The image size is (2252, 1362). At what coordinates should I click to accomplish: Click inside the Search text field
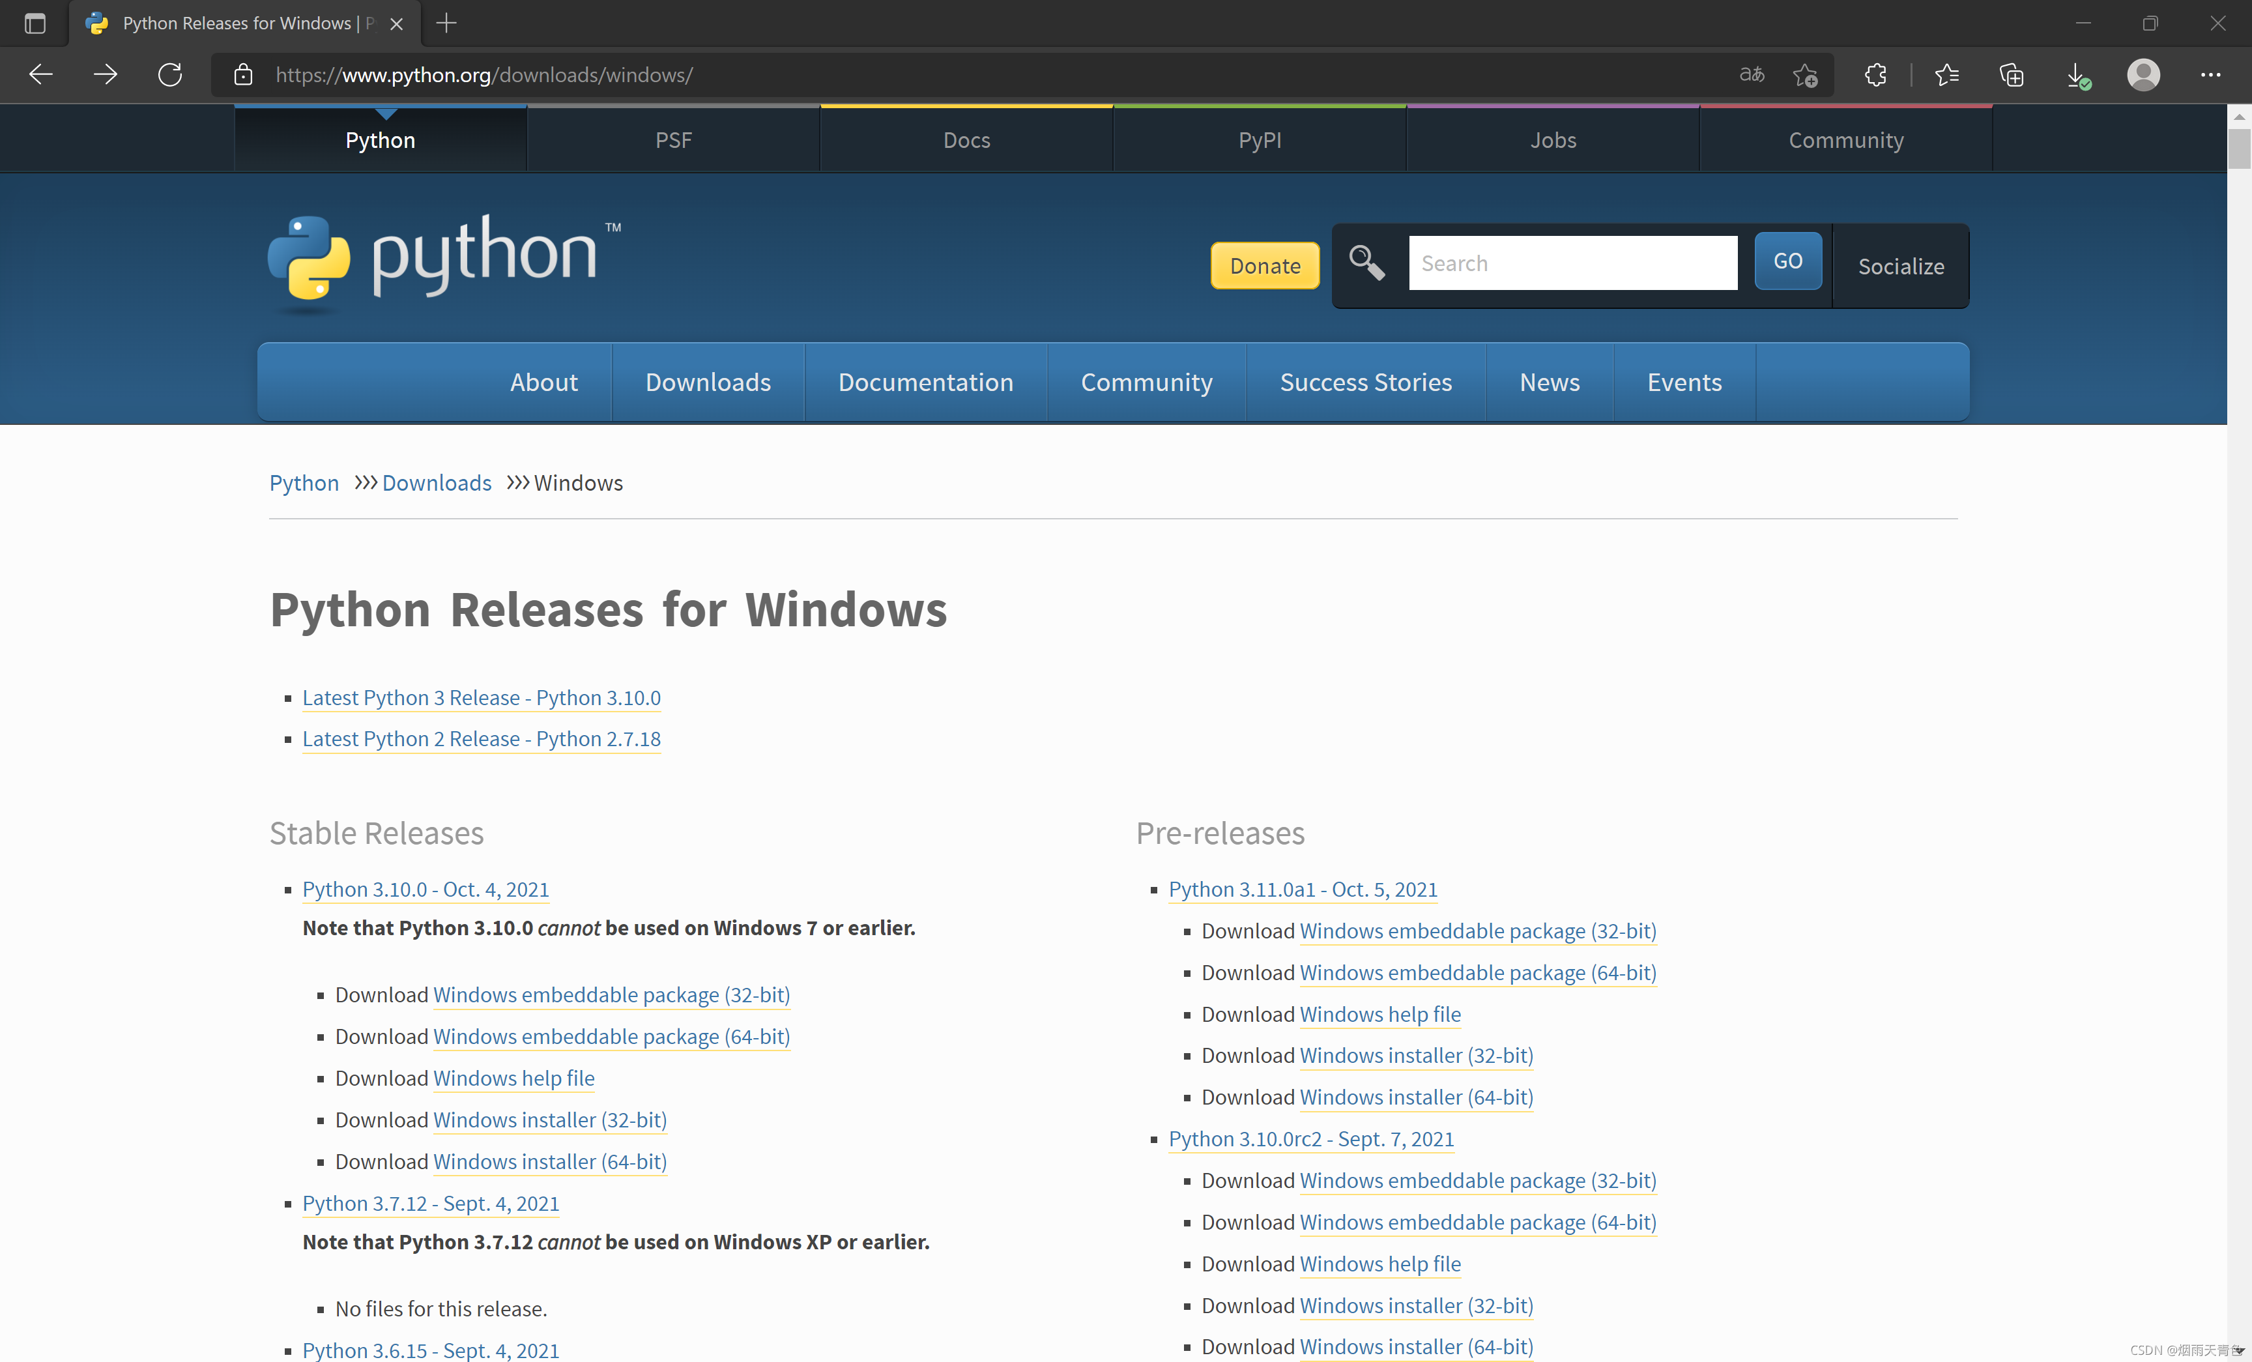click(1572, 263)
